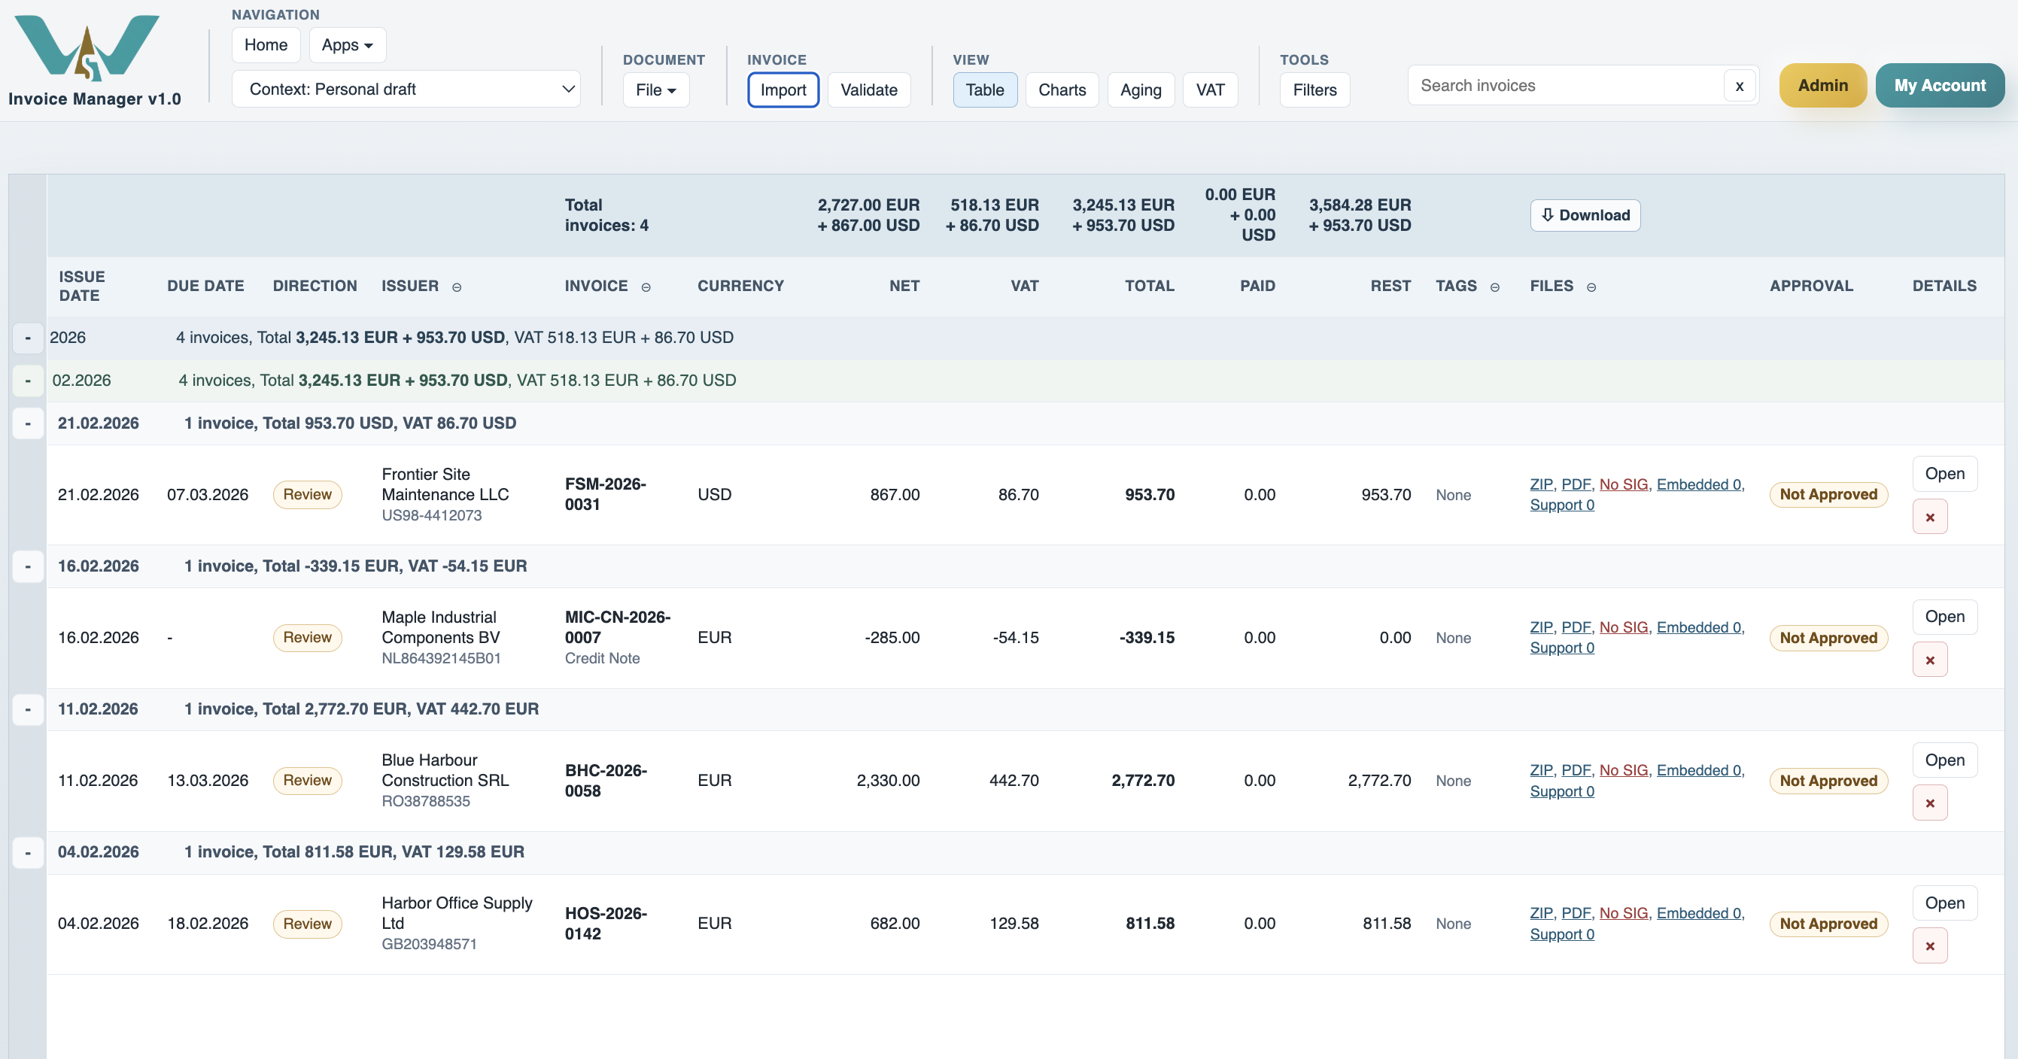Click the Download button
The height and width of the screenshot is (1059, 2018).
[1585, 215]
